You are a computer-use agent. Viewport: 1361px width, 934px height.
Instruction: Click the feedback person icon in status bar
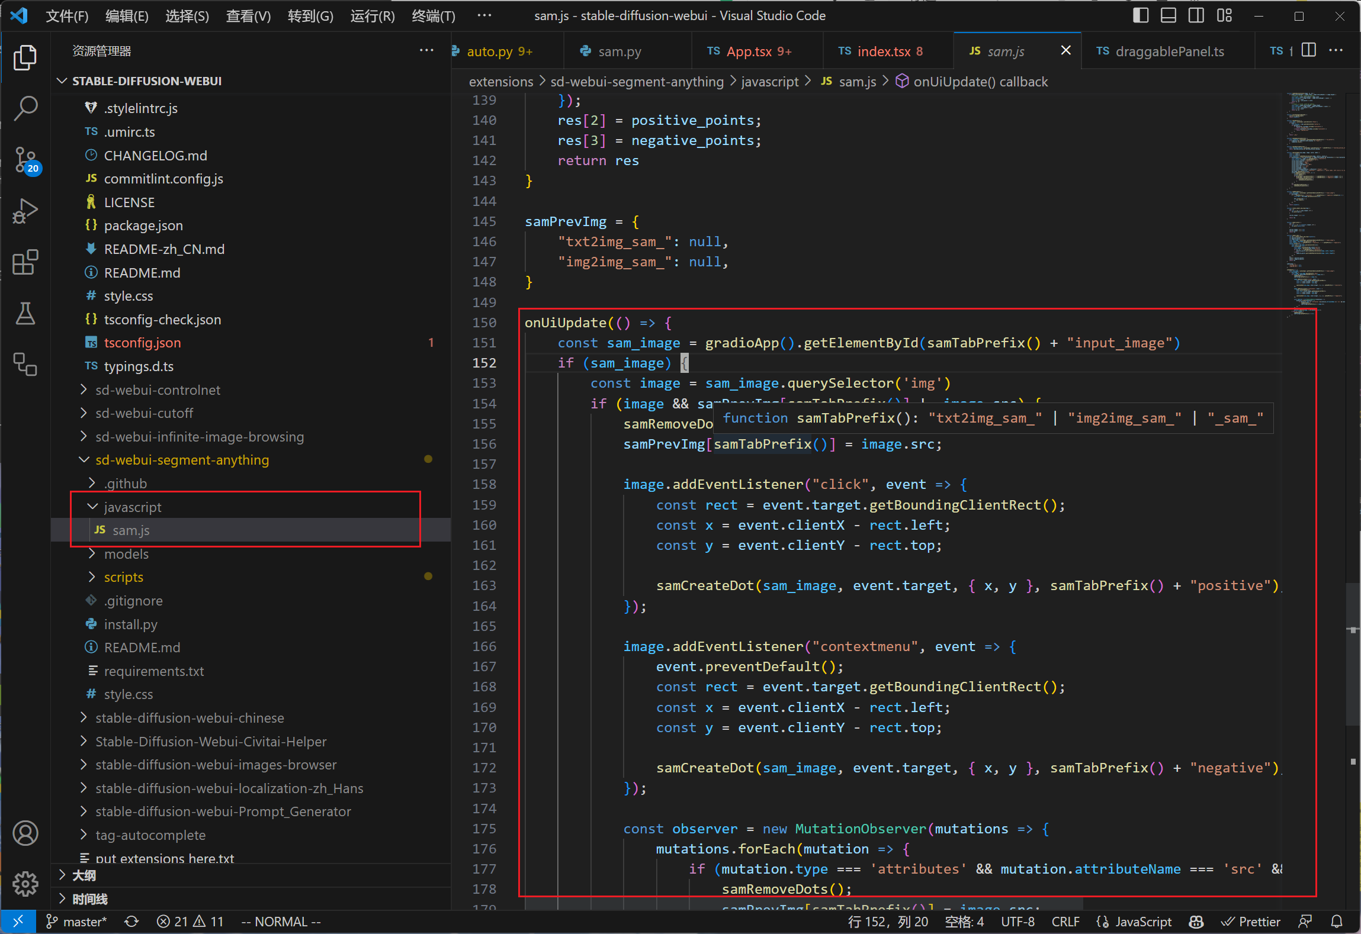[1305, 922]
